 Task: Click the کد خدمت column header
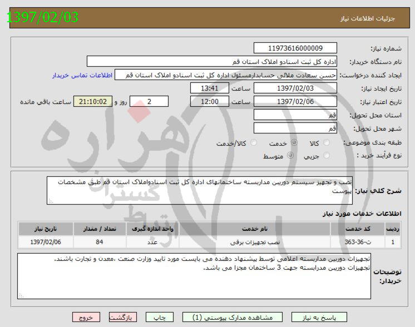(x=358, y=229)
